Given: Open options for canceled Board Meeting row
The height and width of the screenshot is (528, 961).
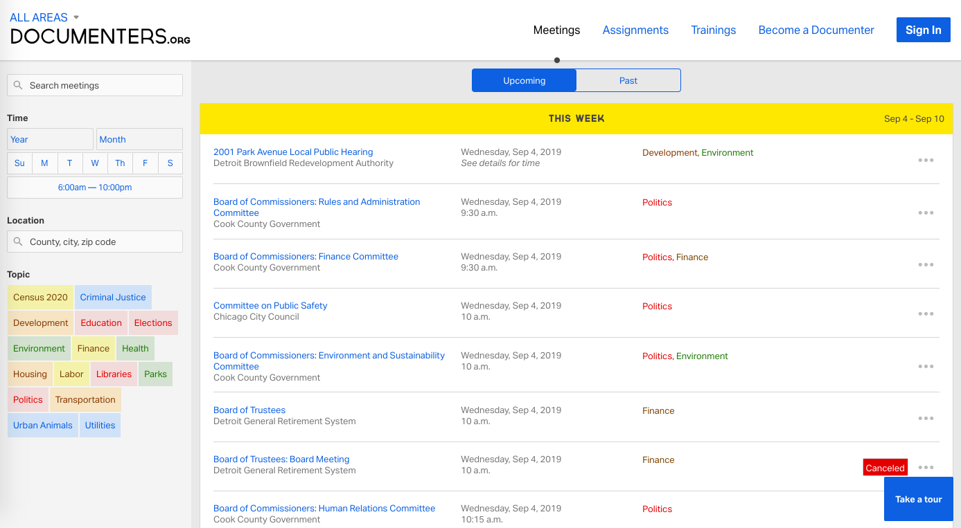Looking at the screenshot, I should click(x=926, y=467).
